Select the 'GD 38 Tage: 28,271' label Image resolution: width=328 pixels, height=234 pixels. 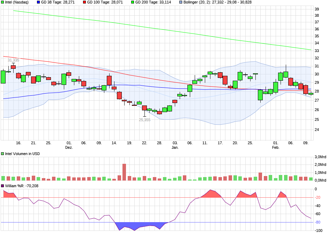click(58, 2)
